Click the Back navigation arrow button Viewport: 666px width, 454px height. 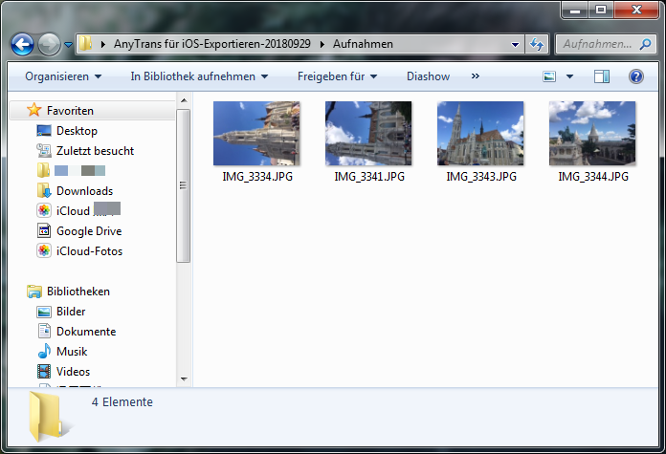pos(23,44)
